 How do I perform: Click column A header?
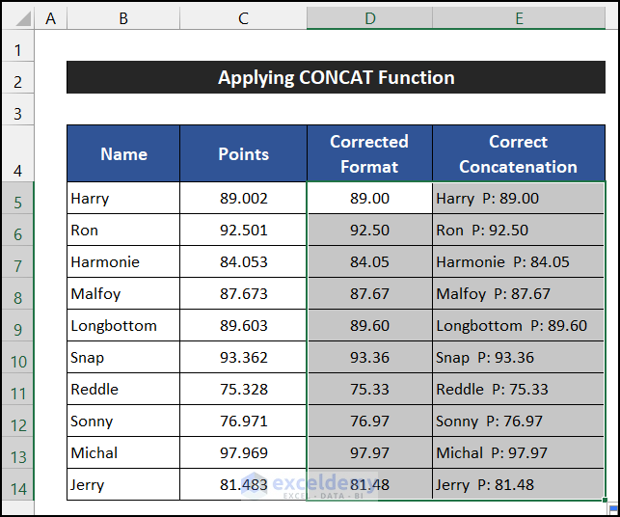[50, 17]
